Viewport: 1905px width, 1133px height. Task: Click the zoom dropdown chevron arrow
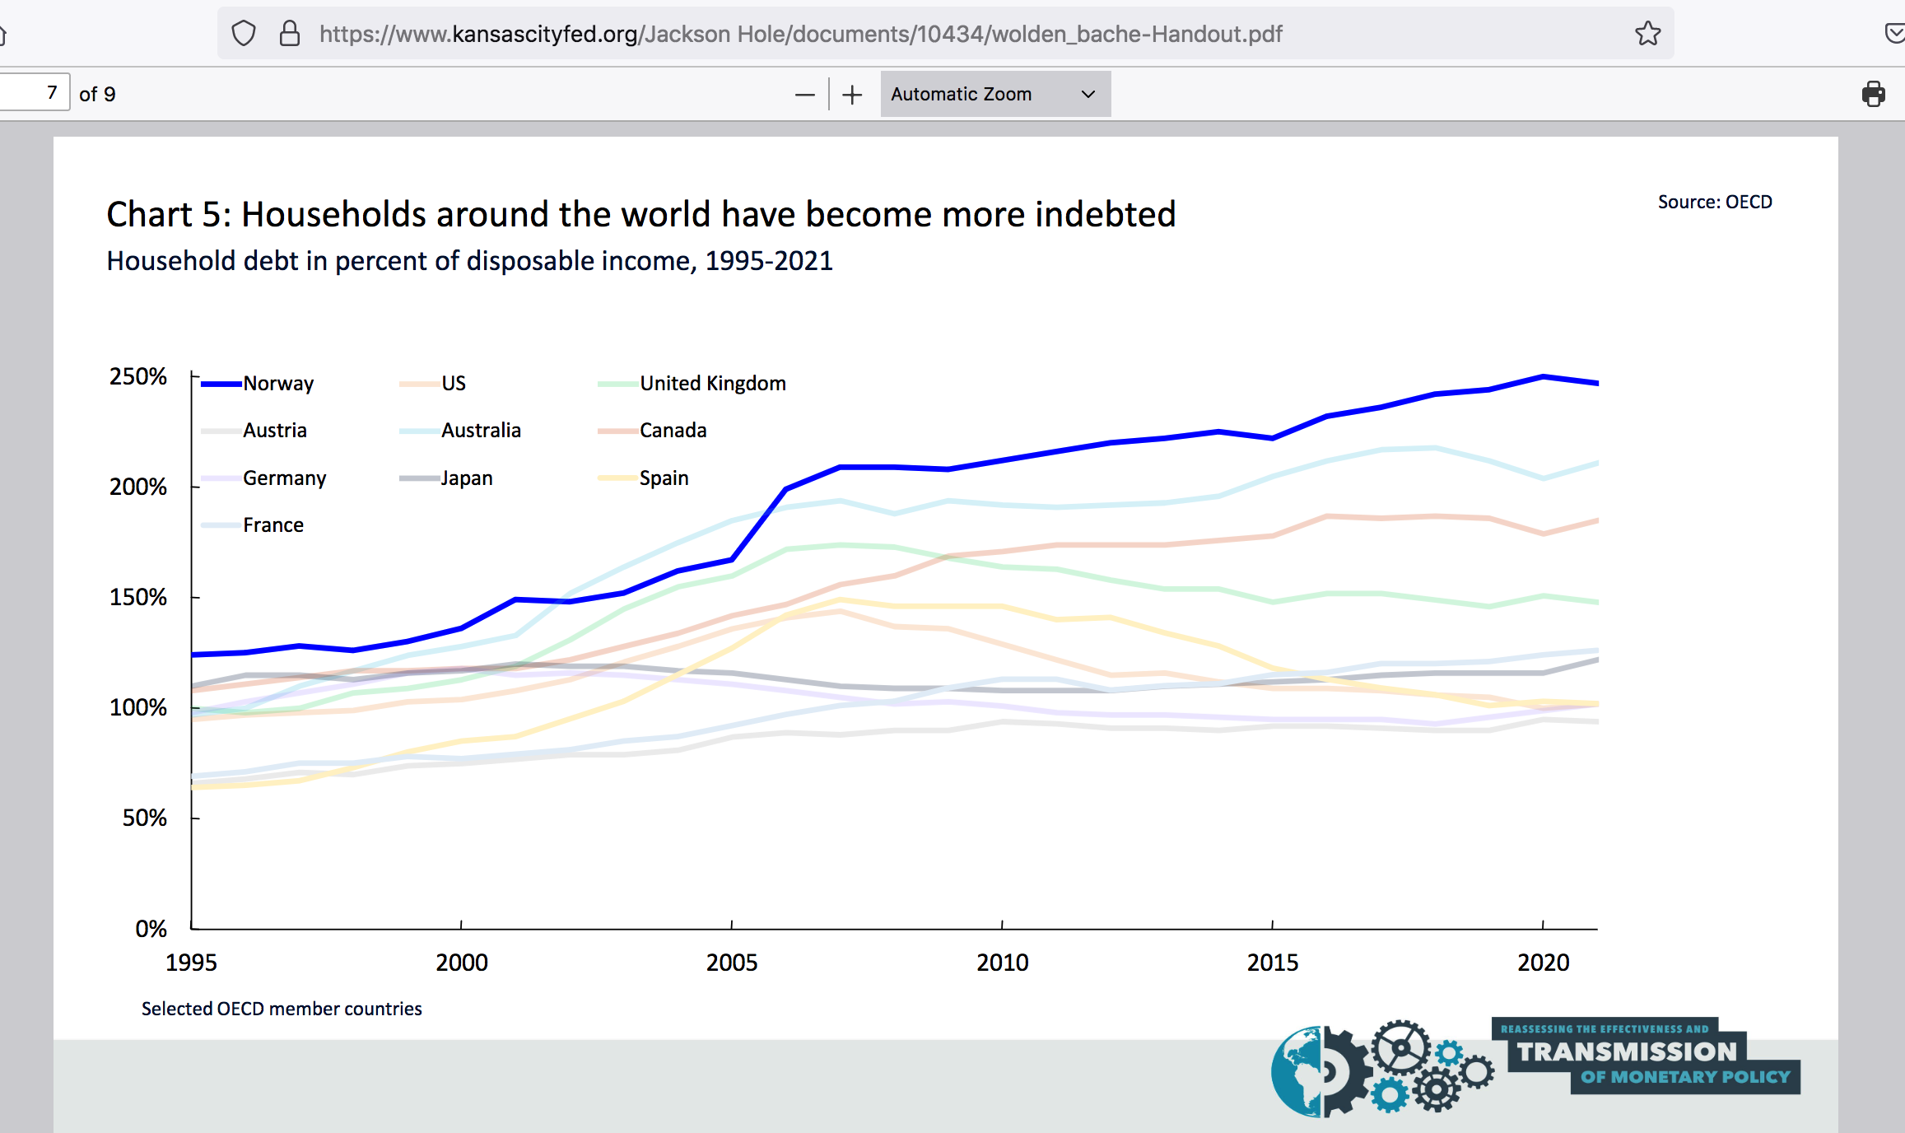tap(1088, 94)
